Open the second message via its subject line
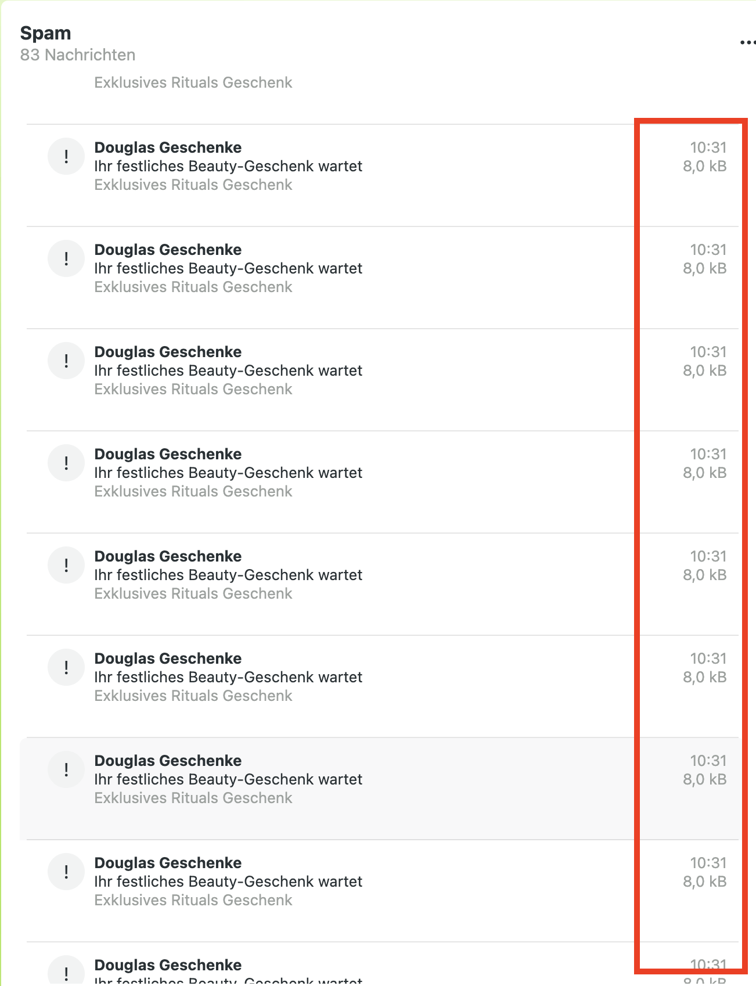This screenshot has width=756, height=986. click(x=228, y=268)
